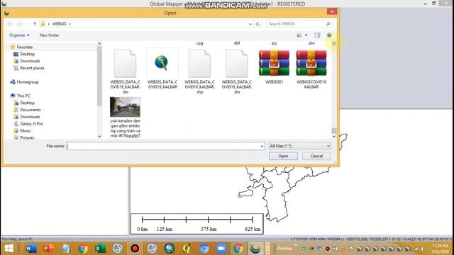Open Microsoft Word from the taskbar
Viewport: 454px width, 255px height.
[x=31, y=249]
